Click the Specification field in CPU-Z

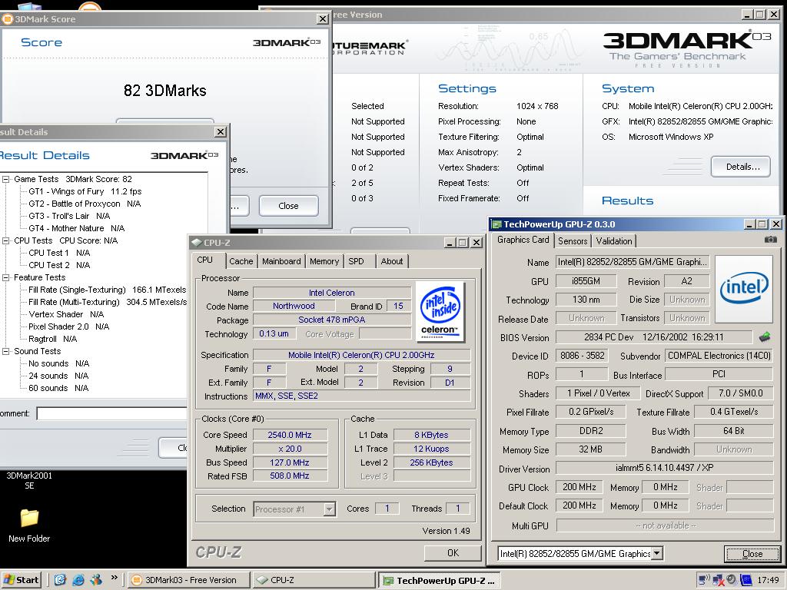point(361,355)
